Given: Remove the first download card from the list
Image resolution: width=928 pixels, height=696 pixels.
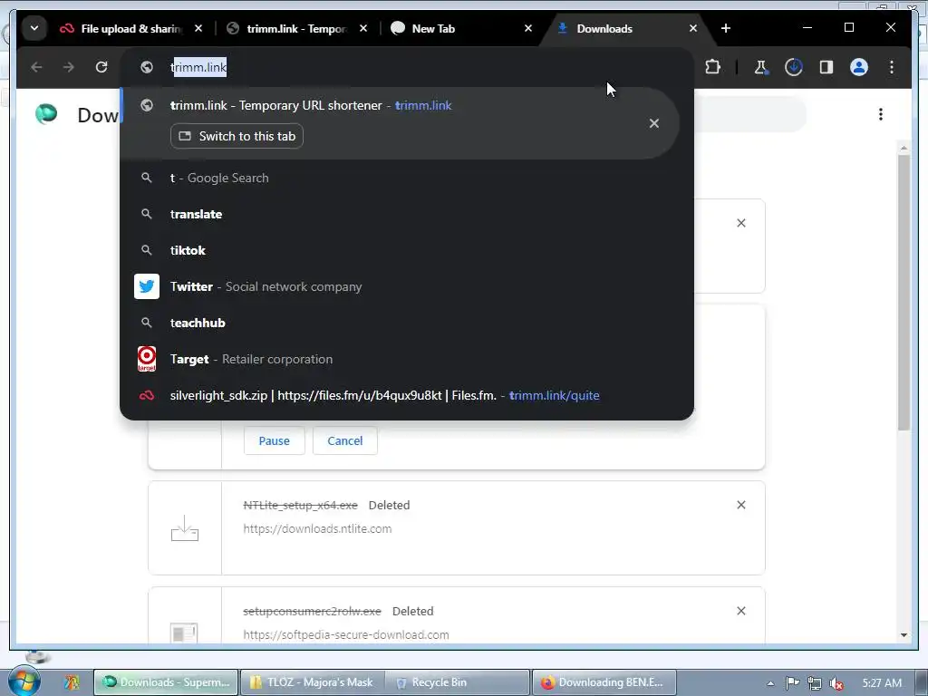Looking at the screenshot, I should pos(741,223).
